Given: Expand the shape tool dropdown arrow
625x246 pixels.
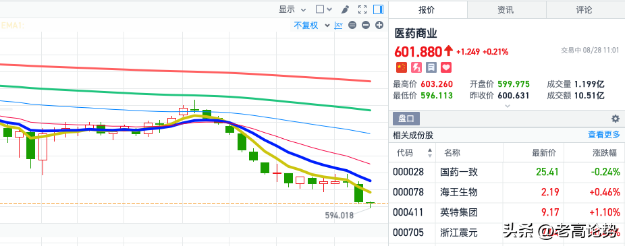Looking at the screenshot, I should pos(329,9).
